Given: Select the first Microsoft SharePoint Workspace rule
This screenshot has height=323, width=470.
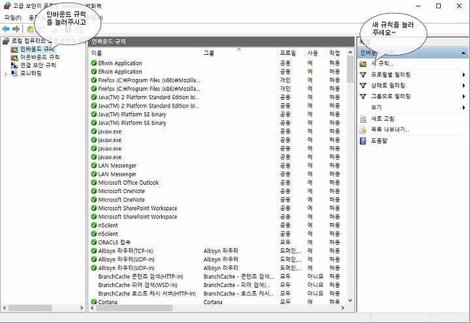Looking at the screenshot, I should pos(218,208).
